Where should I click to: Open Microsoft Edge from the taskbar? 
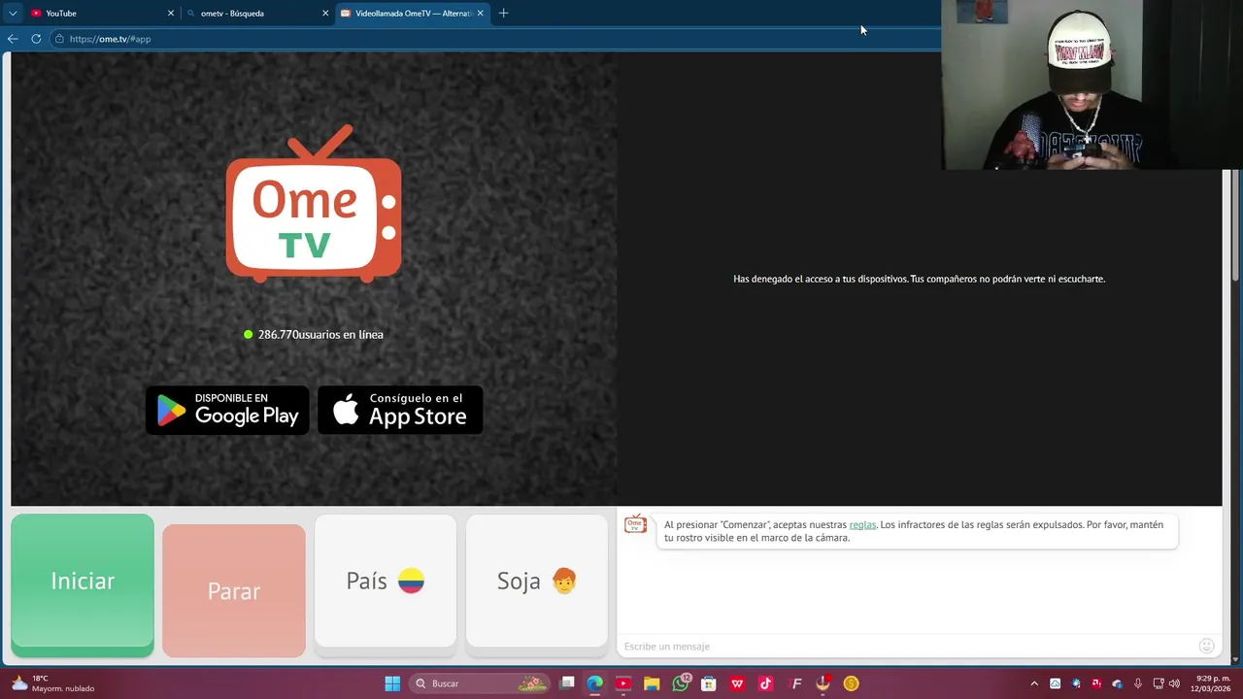coord(595,683)
